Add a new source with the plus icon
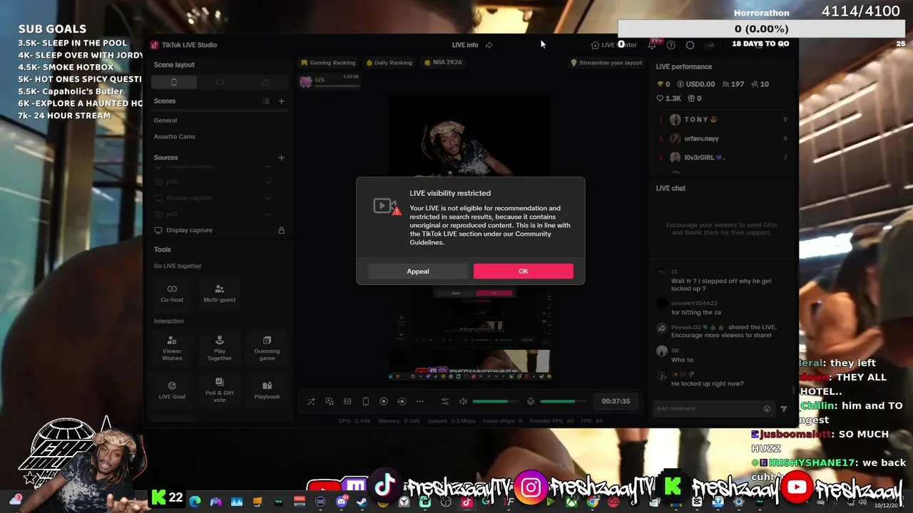913x513 pixels. 281,157
